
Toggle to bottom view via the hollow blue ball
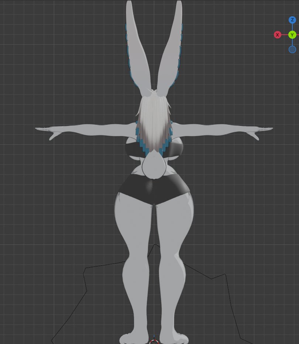click(x=292, y=49)
